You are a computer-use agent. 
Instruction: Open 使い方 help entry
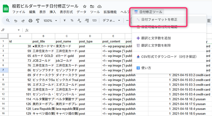(169, 68)
